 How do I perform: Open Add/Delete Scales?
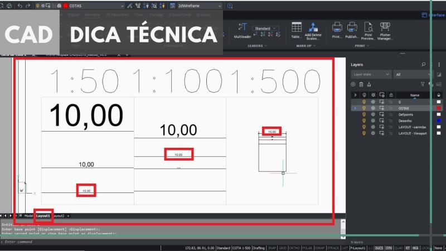(x=313, y=31)
